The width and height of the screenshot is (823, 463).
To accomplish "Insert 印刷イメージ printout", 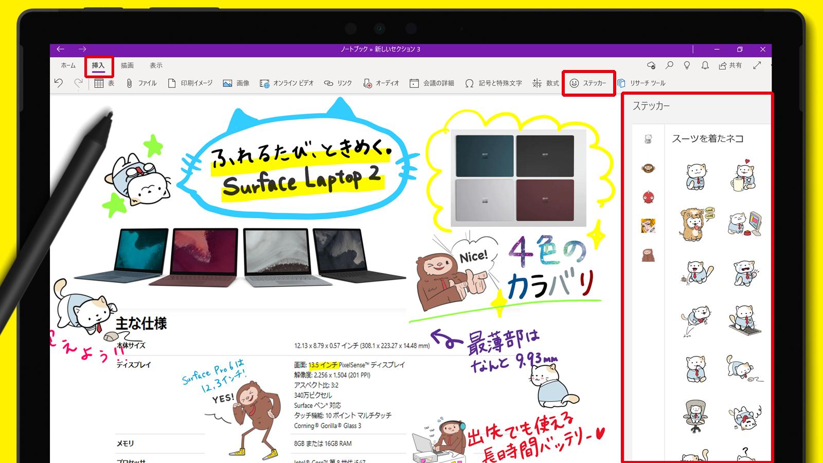I will coord(190,83).
